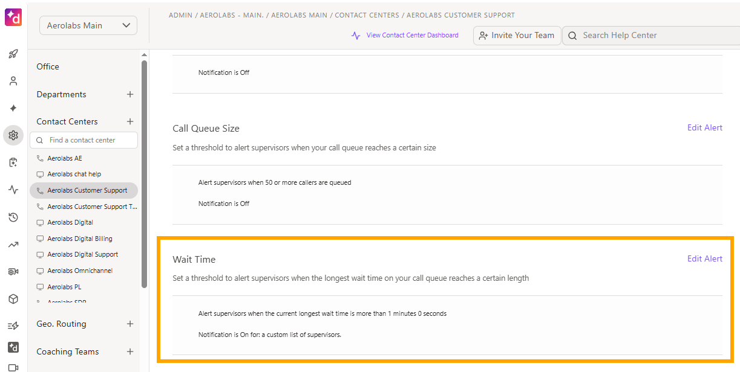Click the Find a contact center search box

pyautogui.click(x=84, y=140)
